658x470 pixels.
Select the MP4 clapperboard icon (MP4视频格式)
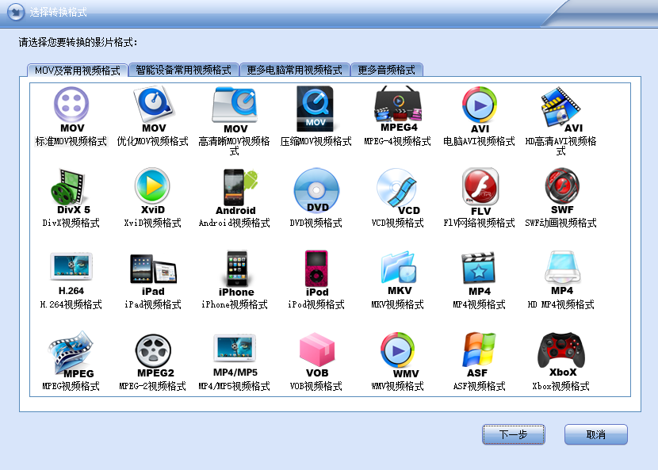point(479,274)
